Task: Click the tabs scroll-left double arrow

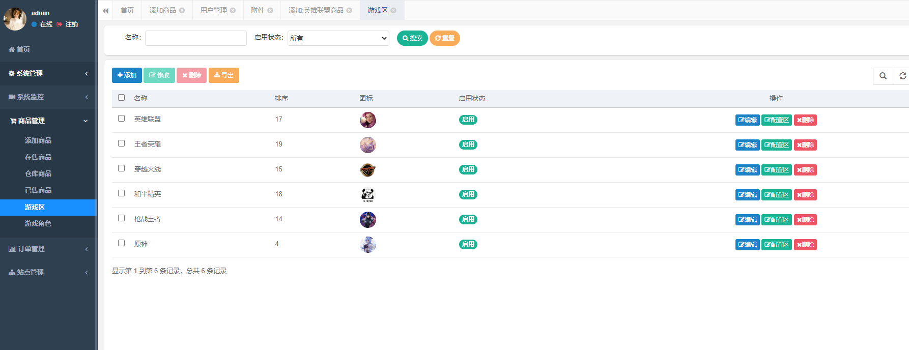Action: point(105,11)
